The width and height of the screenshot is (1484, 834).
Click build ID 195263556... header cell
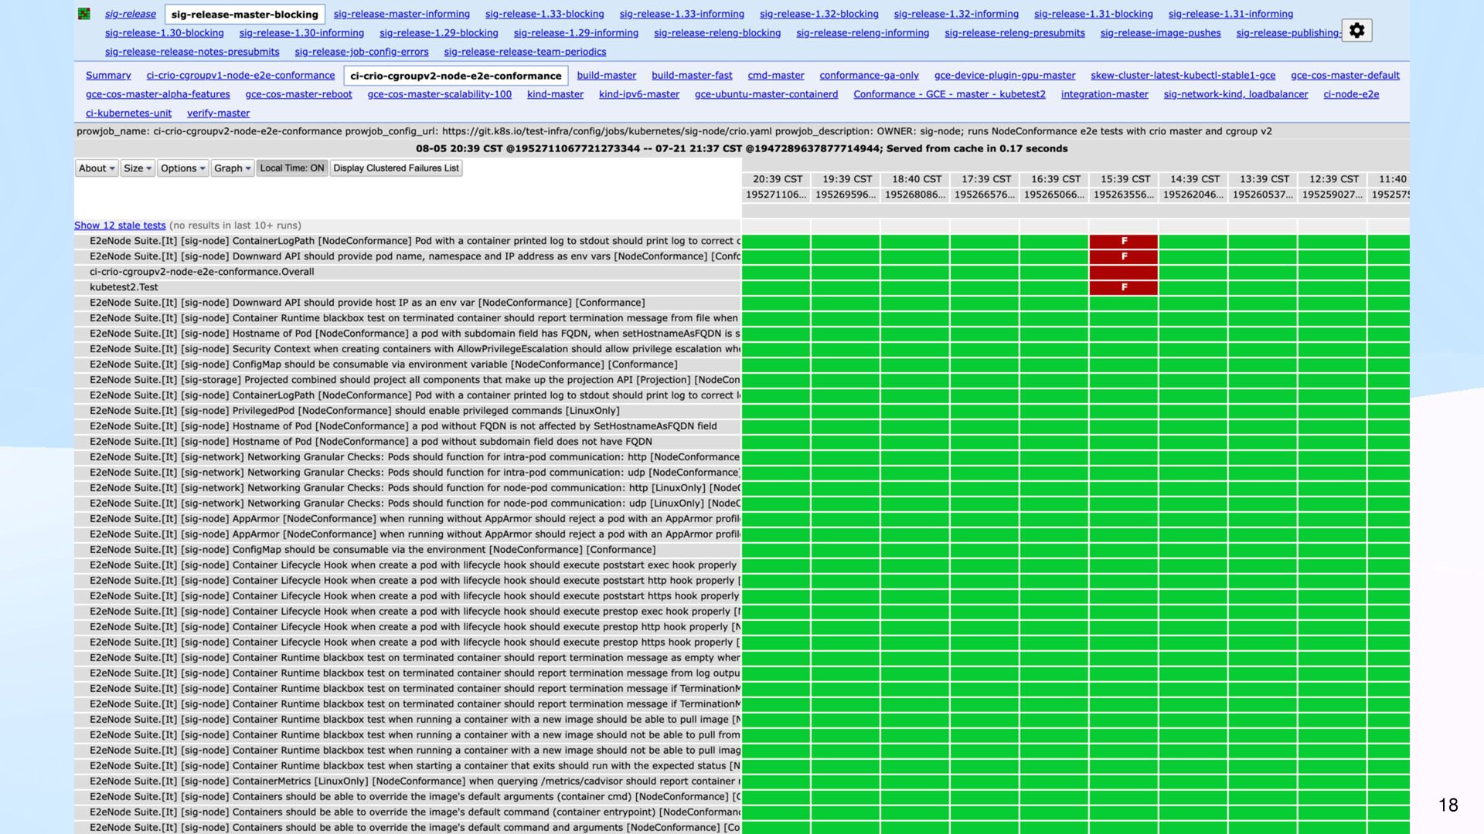[x=1125, y=195]
